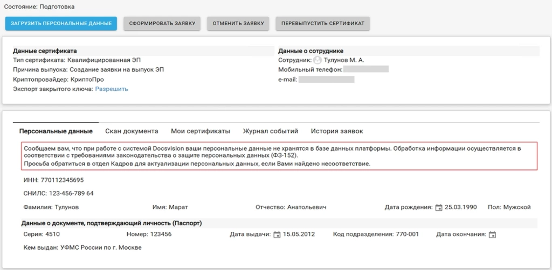Click the Код подразделения value 770-001
Image resolution: width=552 pixels, height=270 pixels.
point(407,234)
